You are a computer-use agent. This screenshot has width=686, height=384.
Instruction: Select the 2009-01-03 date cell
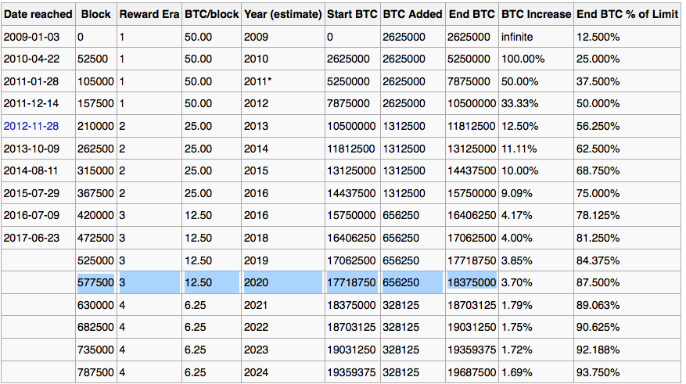[x=31, y=37]
